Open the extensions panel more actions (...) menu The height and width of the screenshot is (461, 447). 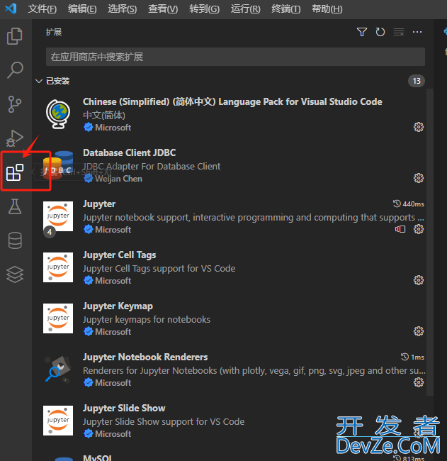tap(417, 32)
